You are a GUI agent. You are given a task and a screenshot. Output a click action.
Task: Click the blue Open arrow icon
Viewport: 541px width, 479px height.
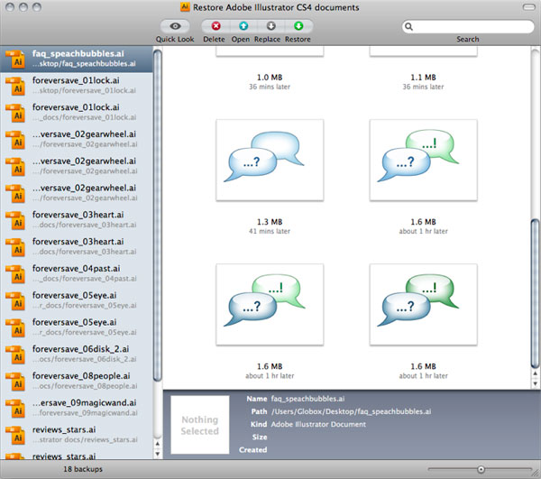243,26
